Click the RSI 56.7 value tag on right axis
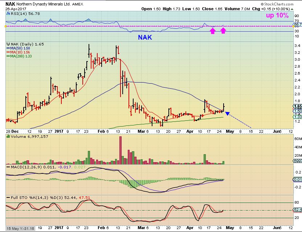This screenshot has height=232, width=302. tap(298, 24)
